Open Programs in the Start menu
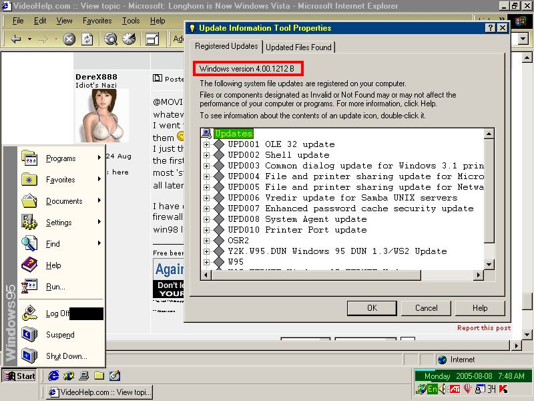534x401 pixels. click(x=61, y=158)
